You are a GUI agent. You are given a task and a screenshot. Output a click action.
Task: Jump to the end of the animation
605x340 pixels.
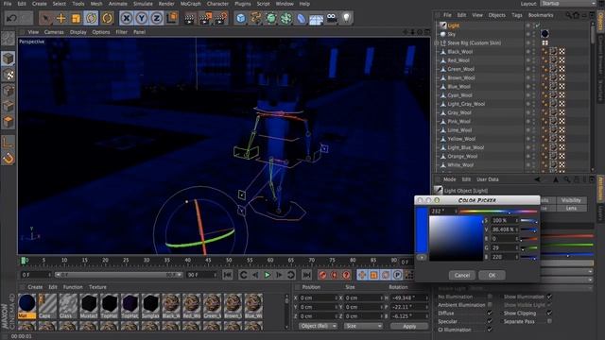(306, 275)
